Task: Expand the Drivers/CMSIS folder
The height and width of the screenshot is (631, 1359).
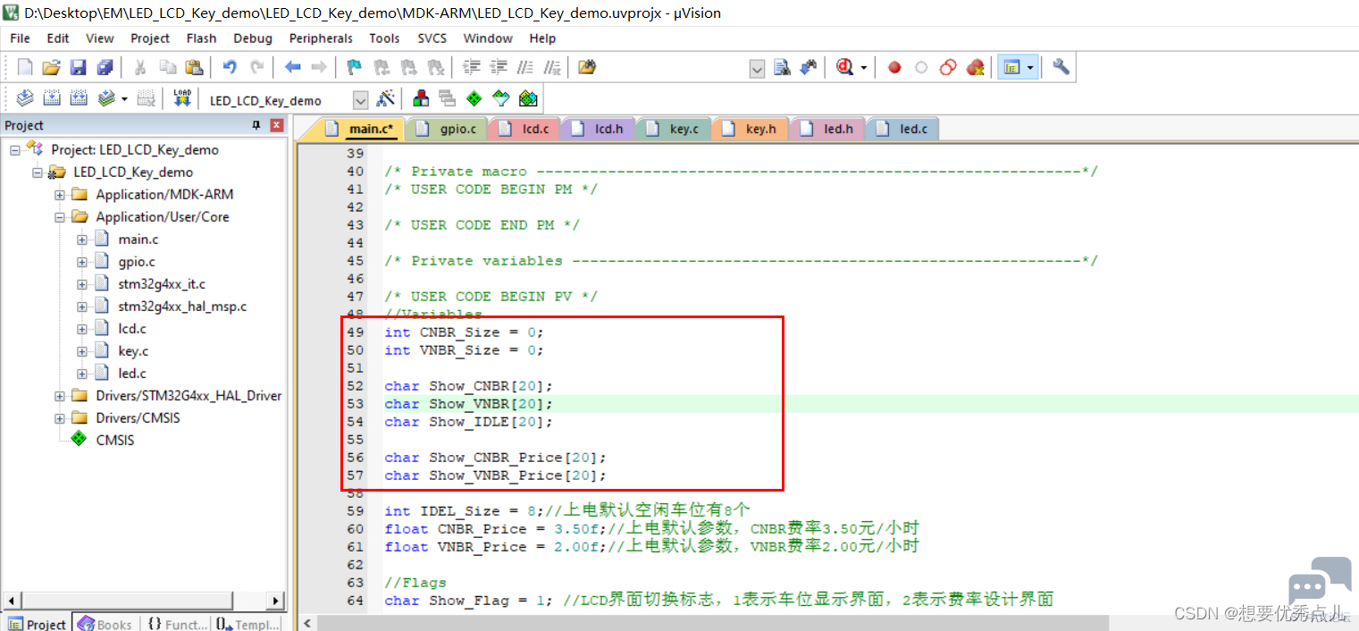Action: pyautogui.click(x=60, y=418)
